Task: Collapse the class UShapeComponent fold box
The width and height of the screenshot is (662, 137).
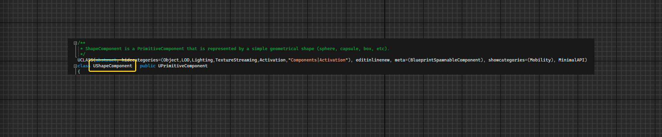Action: click(75, 66)
